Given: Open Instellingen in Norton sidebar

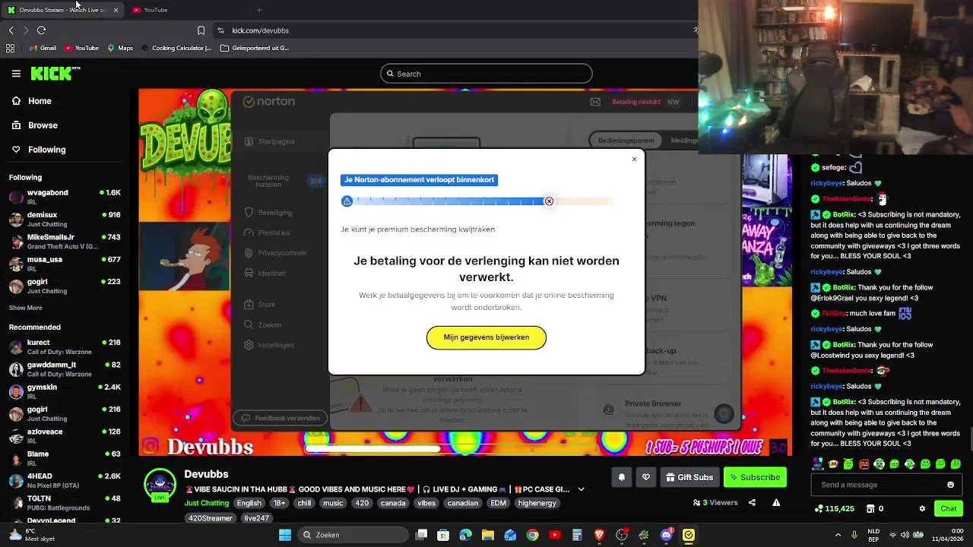Looking at the screenshot, I should click(x=270, y=345).
